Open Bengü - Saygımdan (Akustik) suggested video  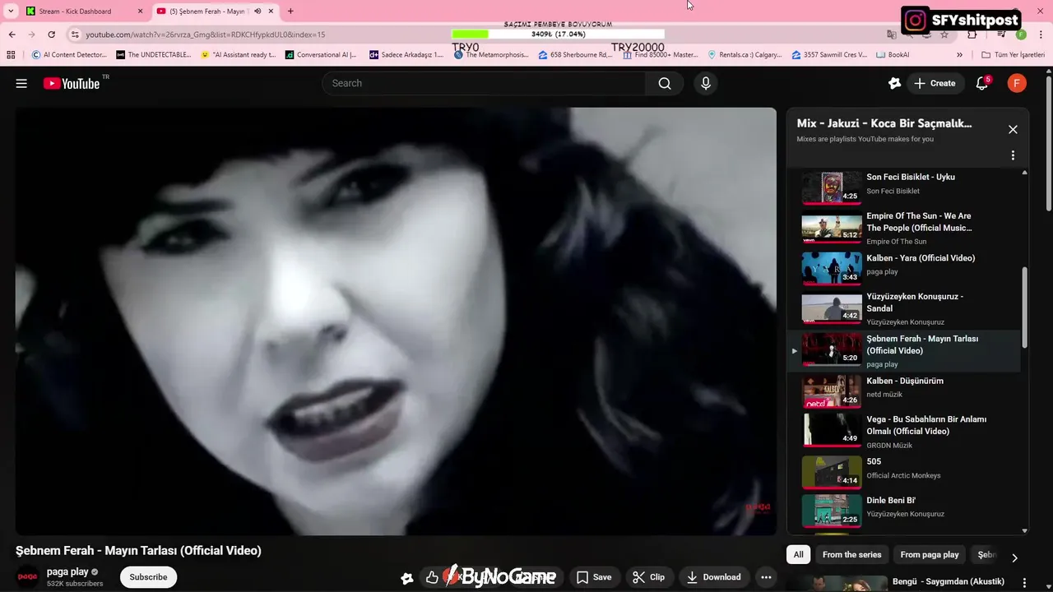click(948, 581)
